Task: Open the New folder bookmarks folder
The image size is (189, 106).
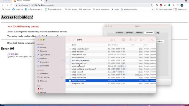Action: tap(85, 9)
